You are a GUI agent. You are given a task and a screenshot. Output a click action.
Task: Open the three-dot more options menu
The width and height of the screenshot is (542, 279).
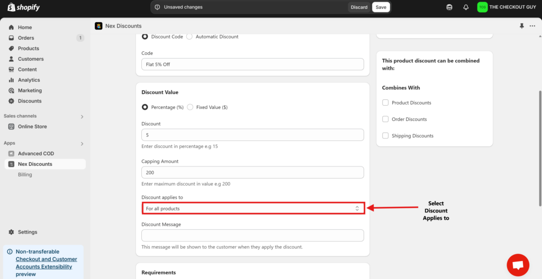[x=532, y=26]
